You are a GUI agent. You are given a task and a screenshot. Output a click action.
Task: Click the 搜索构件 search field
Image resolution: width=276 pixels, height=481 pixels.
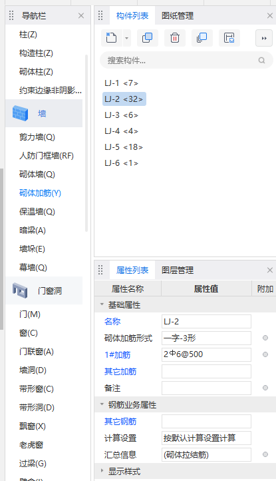click(186, 60)
